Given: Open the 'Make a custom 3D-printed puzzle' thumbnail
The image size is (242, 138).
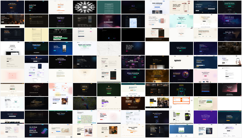Looking at the screenshot, I should [x=85, y=131].
